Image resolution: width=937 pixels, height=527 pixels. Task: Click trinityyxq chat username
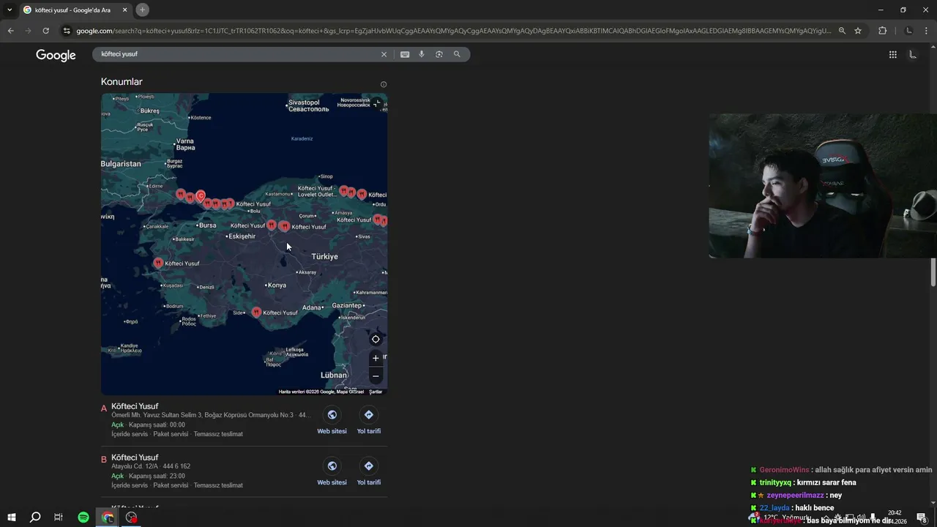(x=775, y=482)
